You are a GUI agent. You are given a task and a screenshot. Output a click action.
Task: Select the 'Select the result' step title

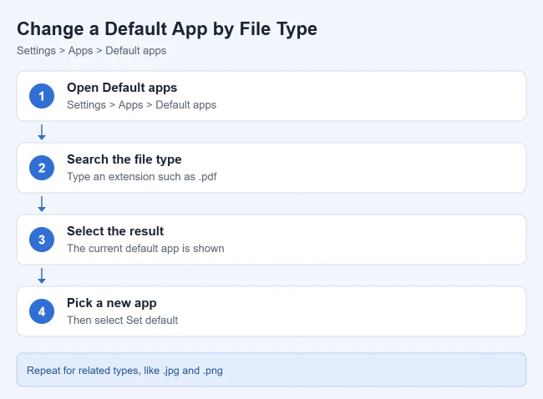pos(115,231)
